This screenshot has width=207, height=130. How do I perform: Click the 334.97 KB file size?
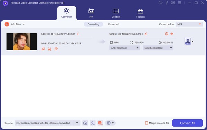pyautogui.click(x=76, y=44)
